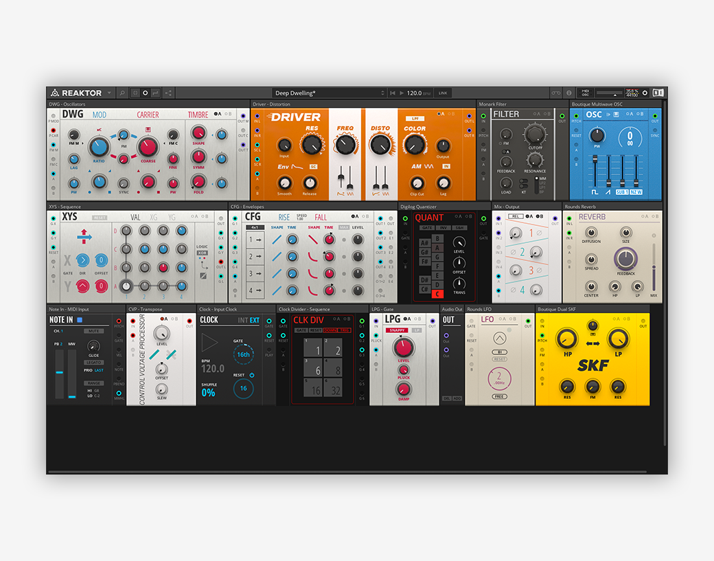The image size is (714, 561).
Task: Select snapshot B on the Driver module
Action: pos(450,114)
